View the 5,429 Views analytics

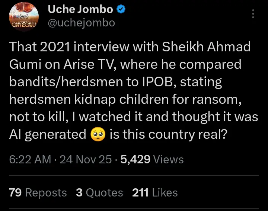tap(152, 160)
